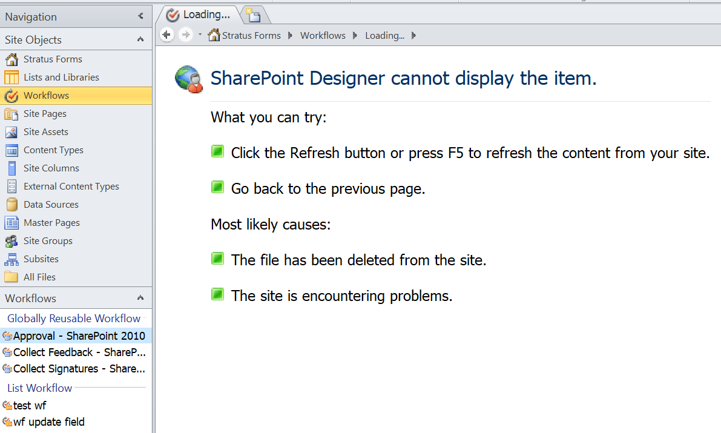Image resolution: width=721 pixels, height=433 pixels.
Task: Click Loading... in breadcrumb
Action: point(385,36)
